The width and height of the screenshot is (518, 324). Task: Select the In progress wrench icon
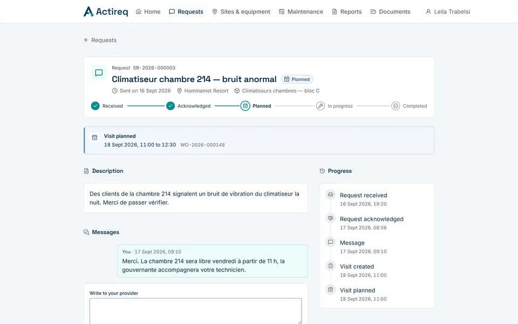tap(321, 106)
